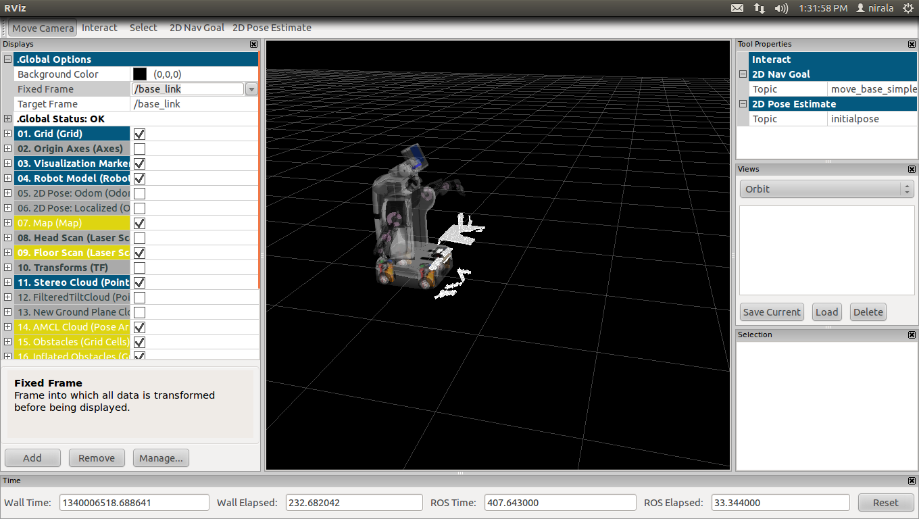Expand the 07. Map display tree

click(x=7, y=223)
